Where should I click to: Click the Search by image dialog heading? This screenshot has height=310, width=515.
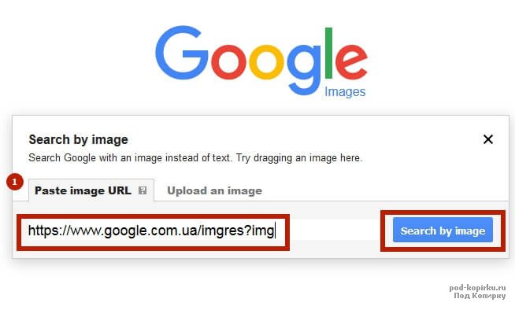click(x=78, y=140)
